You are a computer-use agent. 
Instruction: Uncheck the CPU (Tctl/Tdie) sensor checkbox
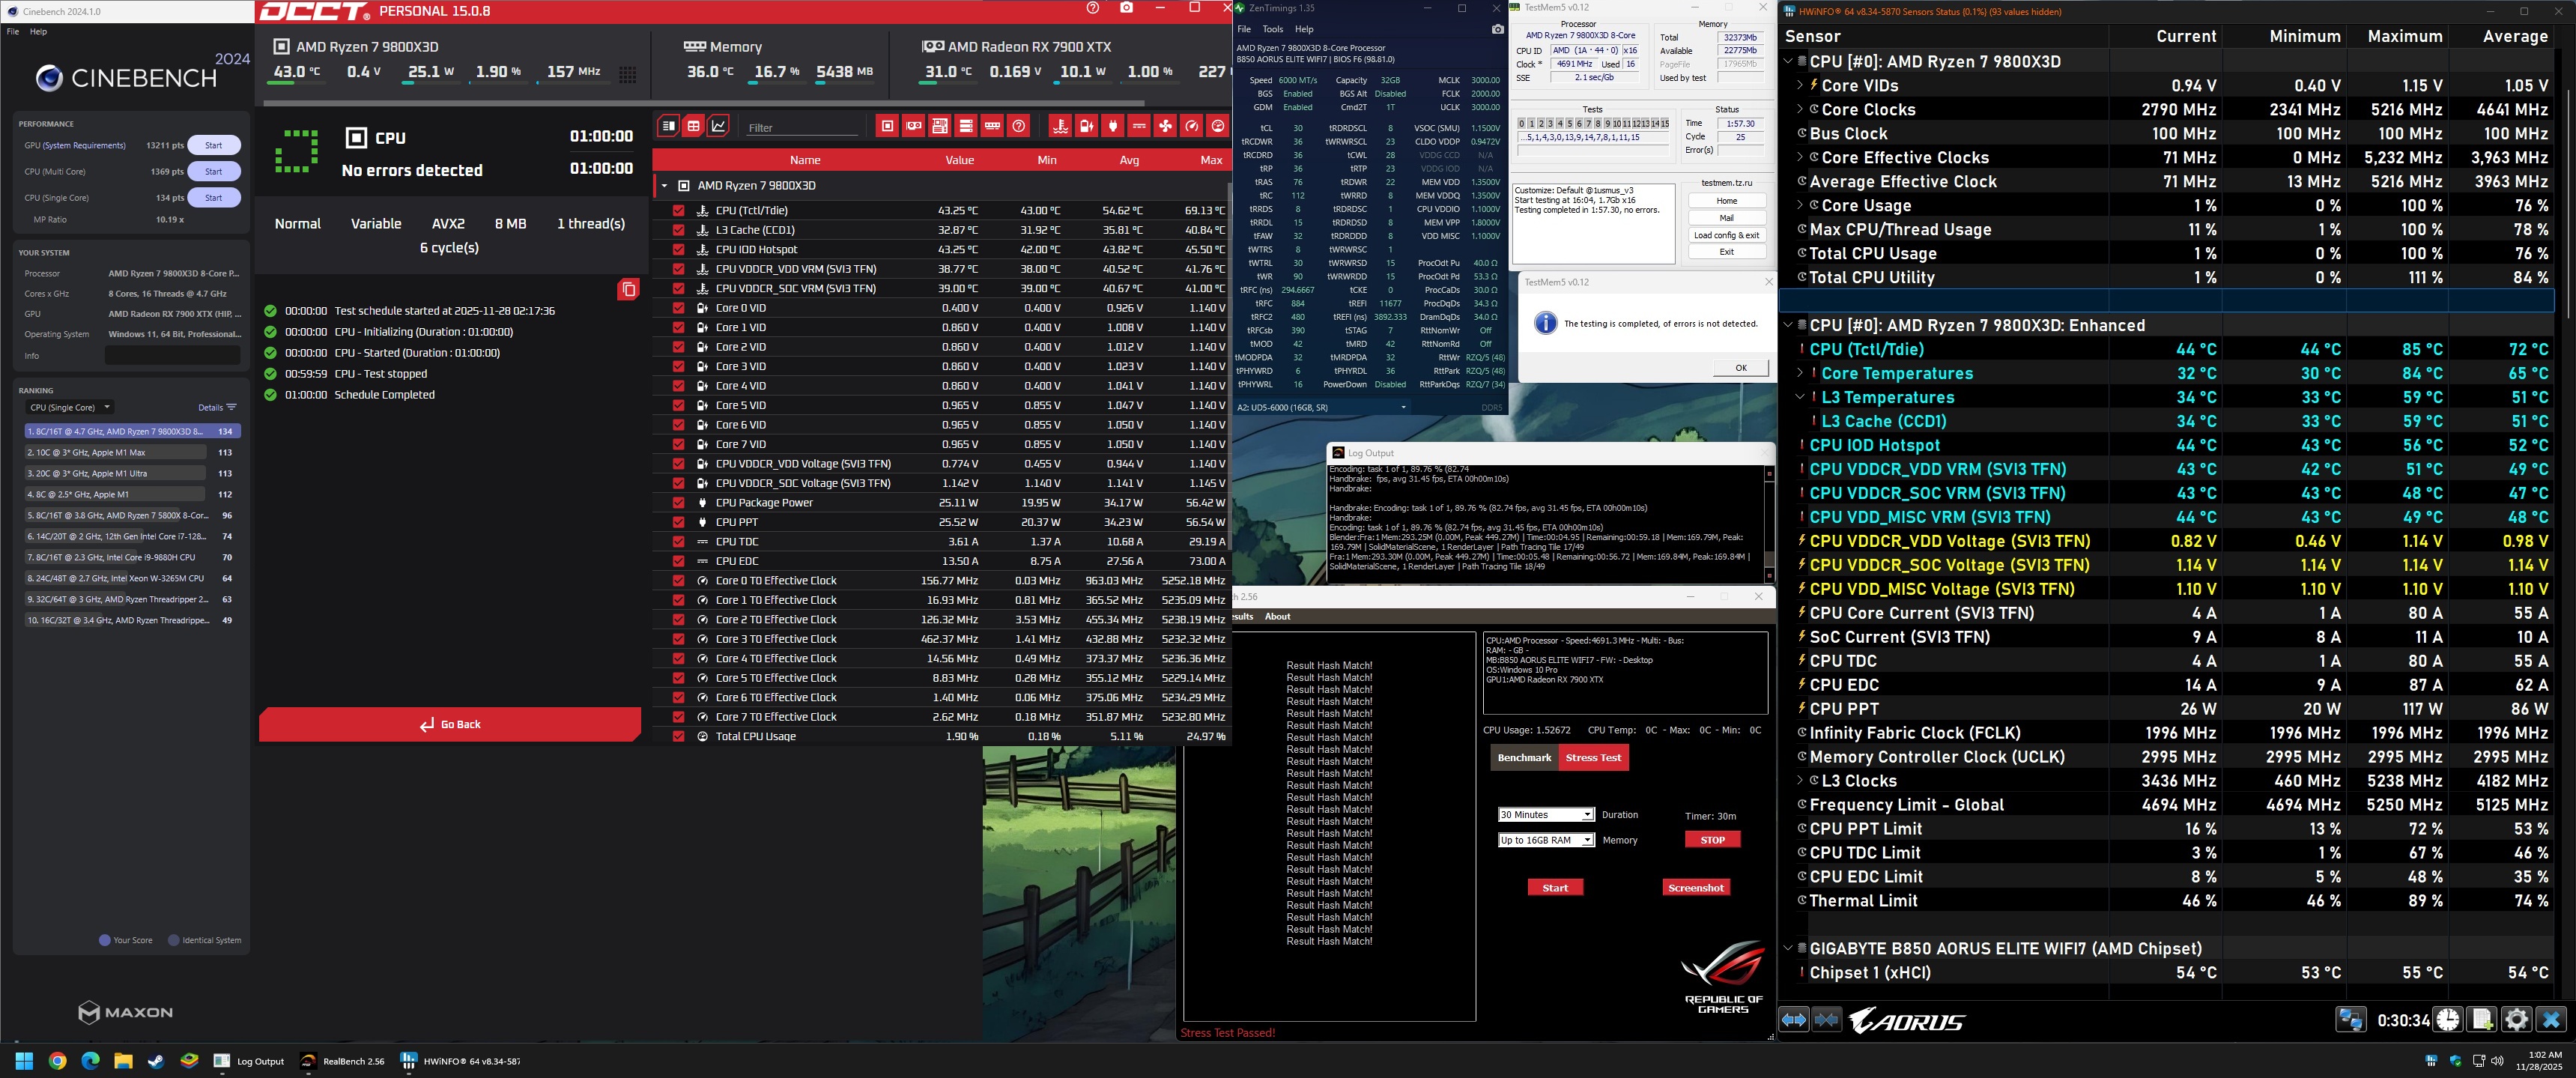[x=678, y=211]
